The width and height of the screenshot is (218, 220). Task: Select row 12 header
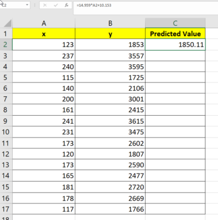tap(6, 154)
